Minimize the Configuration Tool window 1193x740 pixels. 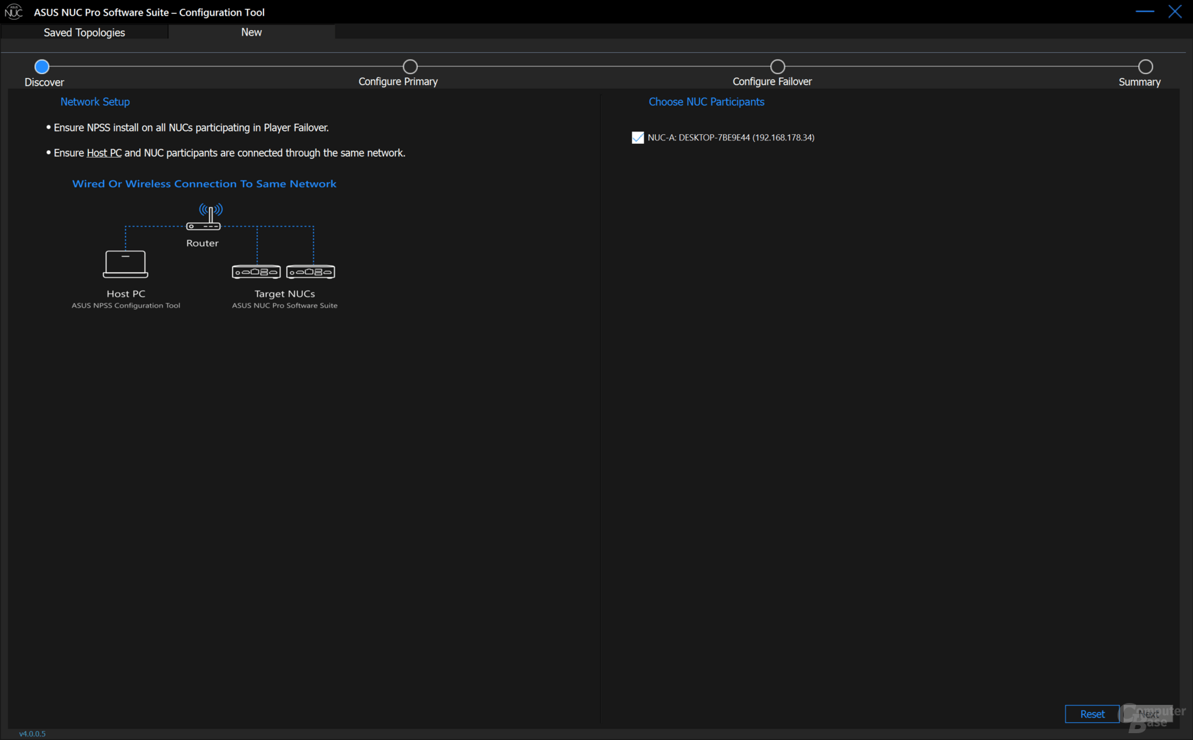(x=1145, y=12)
